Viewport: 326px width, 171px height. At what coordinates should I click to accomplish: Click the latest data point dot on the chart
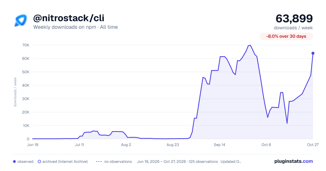313,53
